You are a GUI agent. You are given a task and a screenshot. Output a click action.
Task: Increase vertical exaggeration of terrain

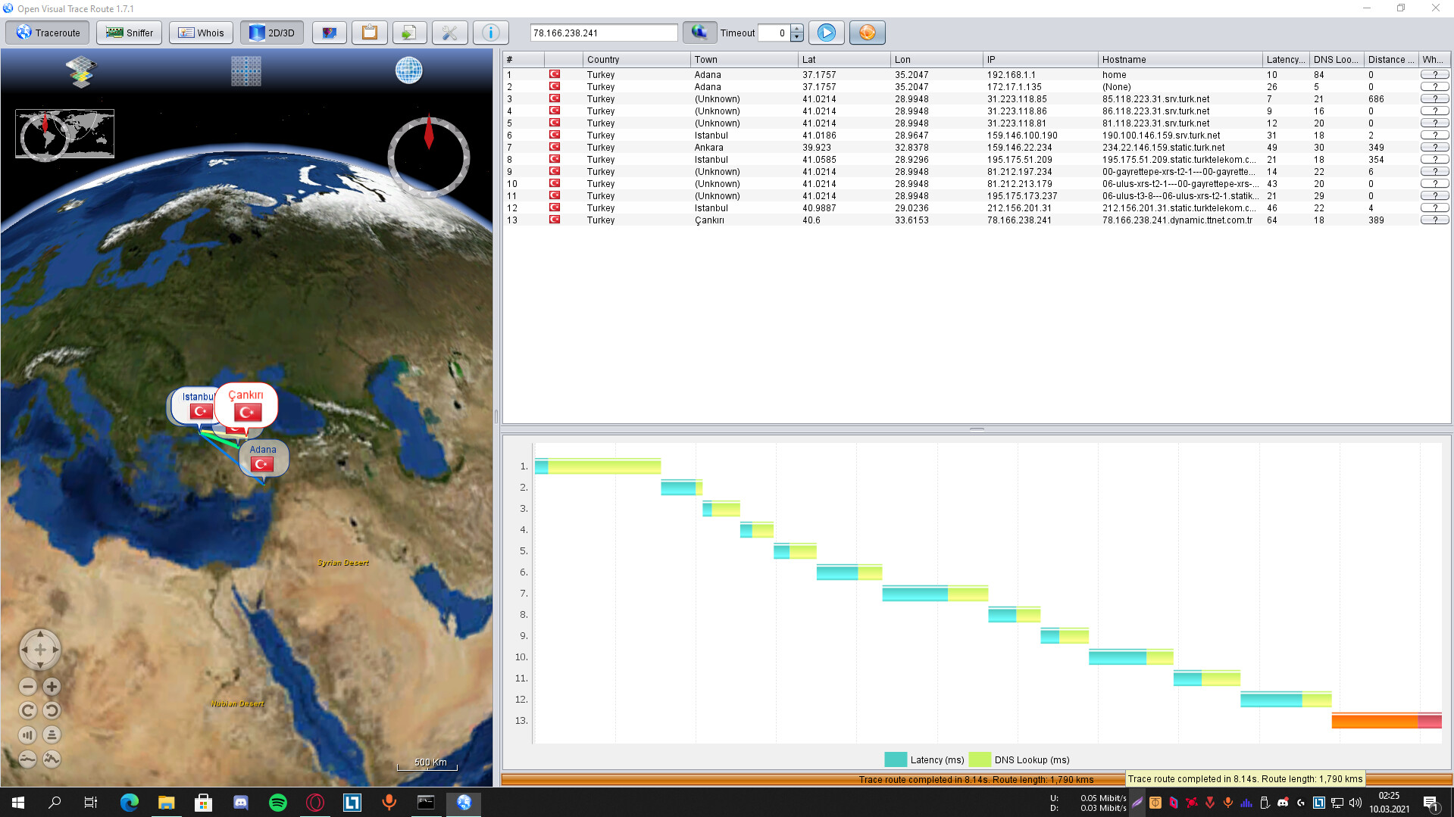pos(52,759)
